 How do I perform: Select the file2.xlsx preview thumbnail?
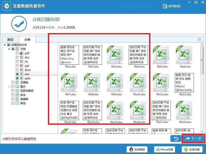click(x=92, y=55)
